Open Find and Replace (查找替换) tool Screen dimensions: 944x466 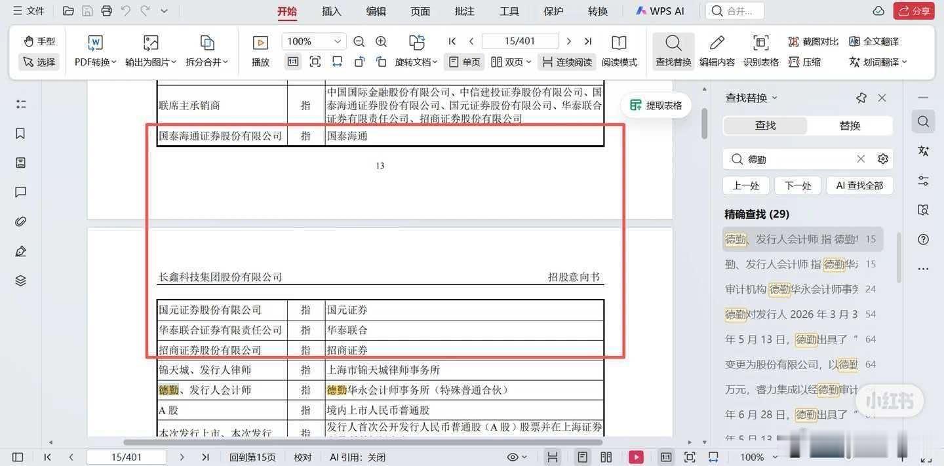point(673,51)
